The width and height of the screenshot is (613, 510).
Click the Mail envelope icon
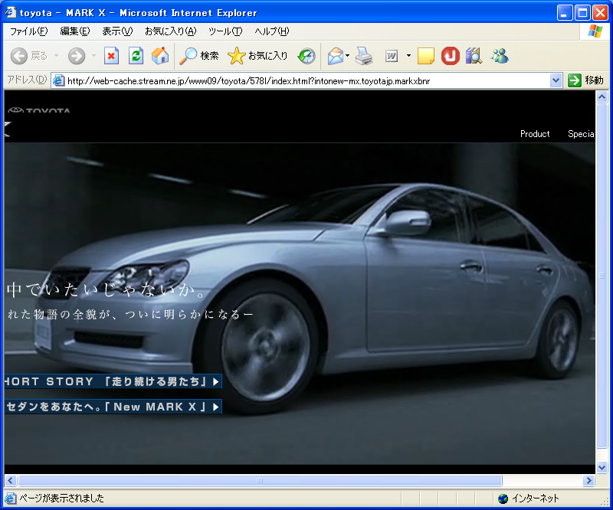[x=335, y=56]
